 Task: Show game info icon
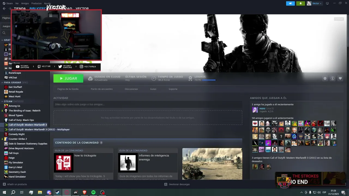(333, 78)
